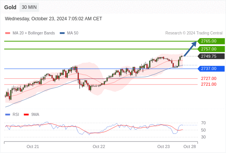This screenshot has width=226, height=153.
Task: Click the RSI 30 axis label
Action: tap(203, 137)
